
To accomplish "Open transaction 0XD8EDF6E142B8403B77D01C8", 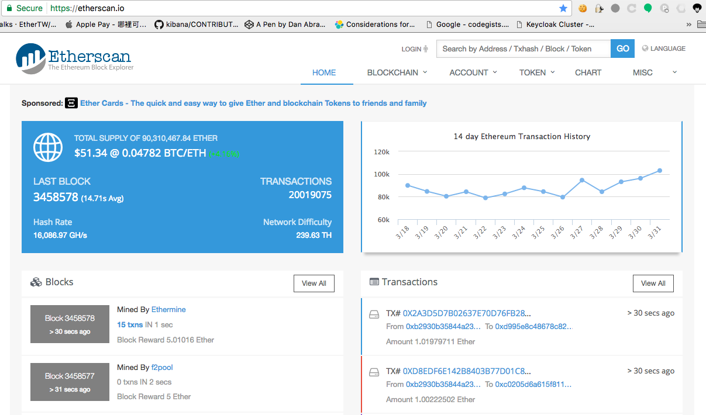I will pyautogui.click(x=467, y=371).
